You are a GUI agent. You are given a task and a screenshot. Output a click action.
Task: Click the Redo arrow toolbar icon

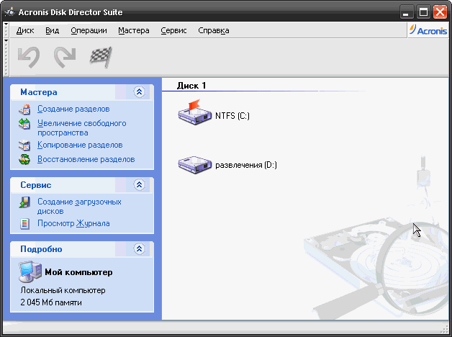pos(65,57)
